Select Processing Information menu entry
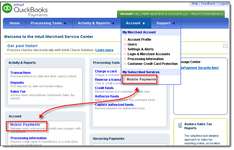Image resolution: width=234 pixels, height=150 pixels. pyautogui.click(x=145, y=59)
